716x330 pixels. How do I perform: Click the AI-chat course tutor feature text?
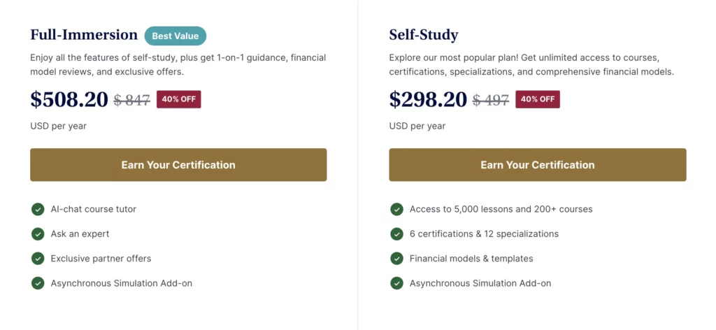coord(94,210)
